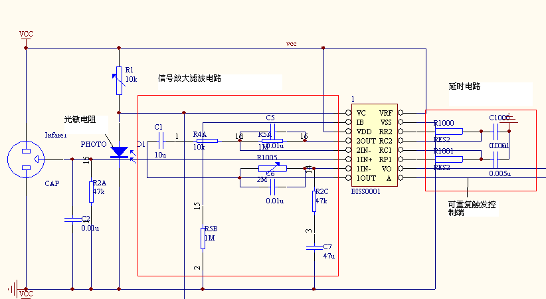The image size is (546, 299).
Task: Click the 47k value of R2A
Action: click(x=98, y=191)
